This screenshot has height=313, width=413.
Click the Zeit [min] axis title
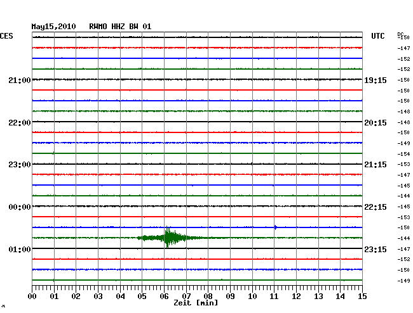pos(196,303)
